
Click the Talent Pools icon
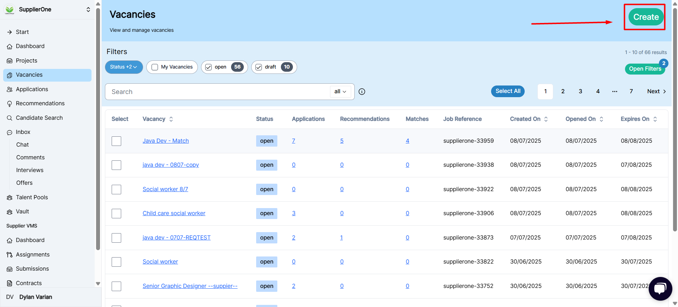(10, 197)
